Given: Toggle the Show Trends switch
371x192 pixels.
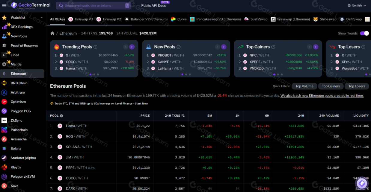Looking at the screenshot, I should (364, 33).
